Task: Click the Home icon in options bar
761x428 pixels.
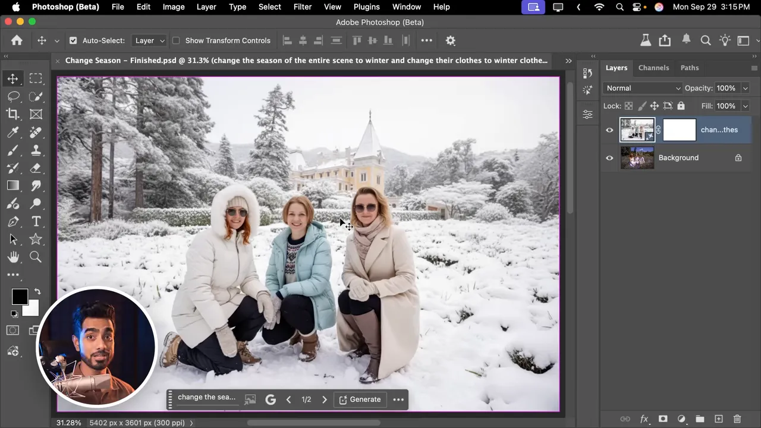Action: pos(17,40)
